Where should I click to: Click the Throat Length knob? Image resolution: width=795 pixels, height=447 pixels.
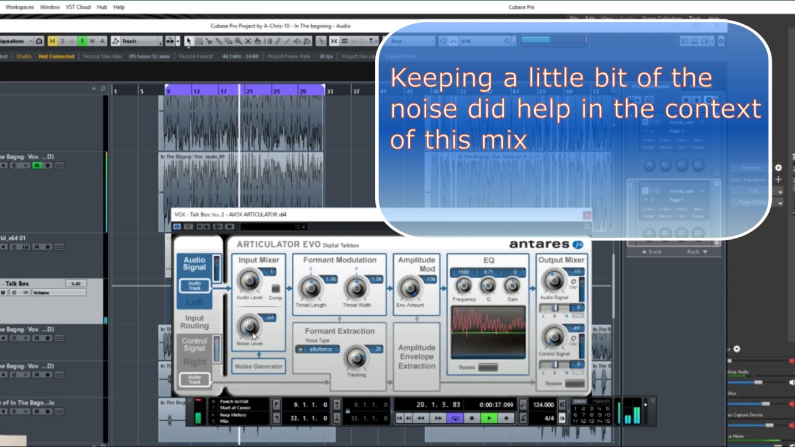click(311, 287)
